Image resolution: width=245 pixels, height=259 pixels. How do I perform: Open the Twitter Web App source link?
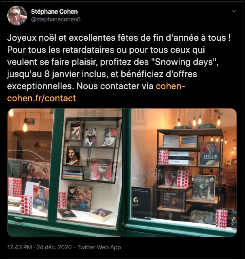[99, 247]
